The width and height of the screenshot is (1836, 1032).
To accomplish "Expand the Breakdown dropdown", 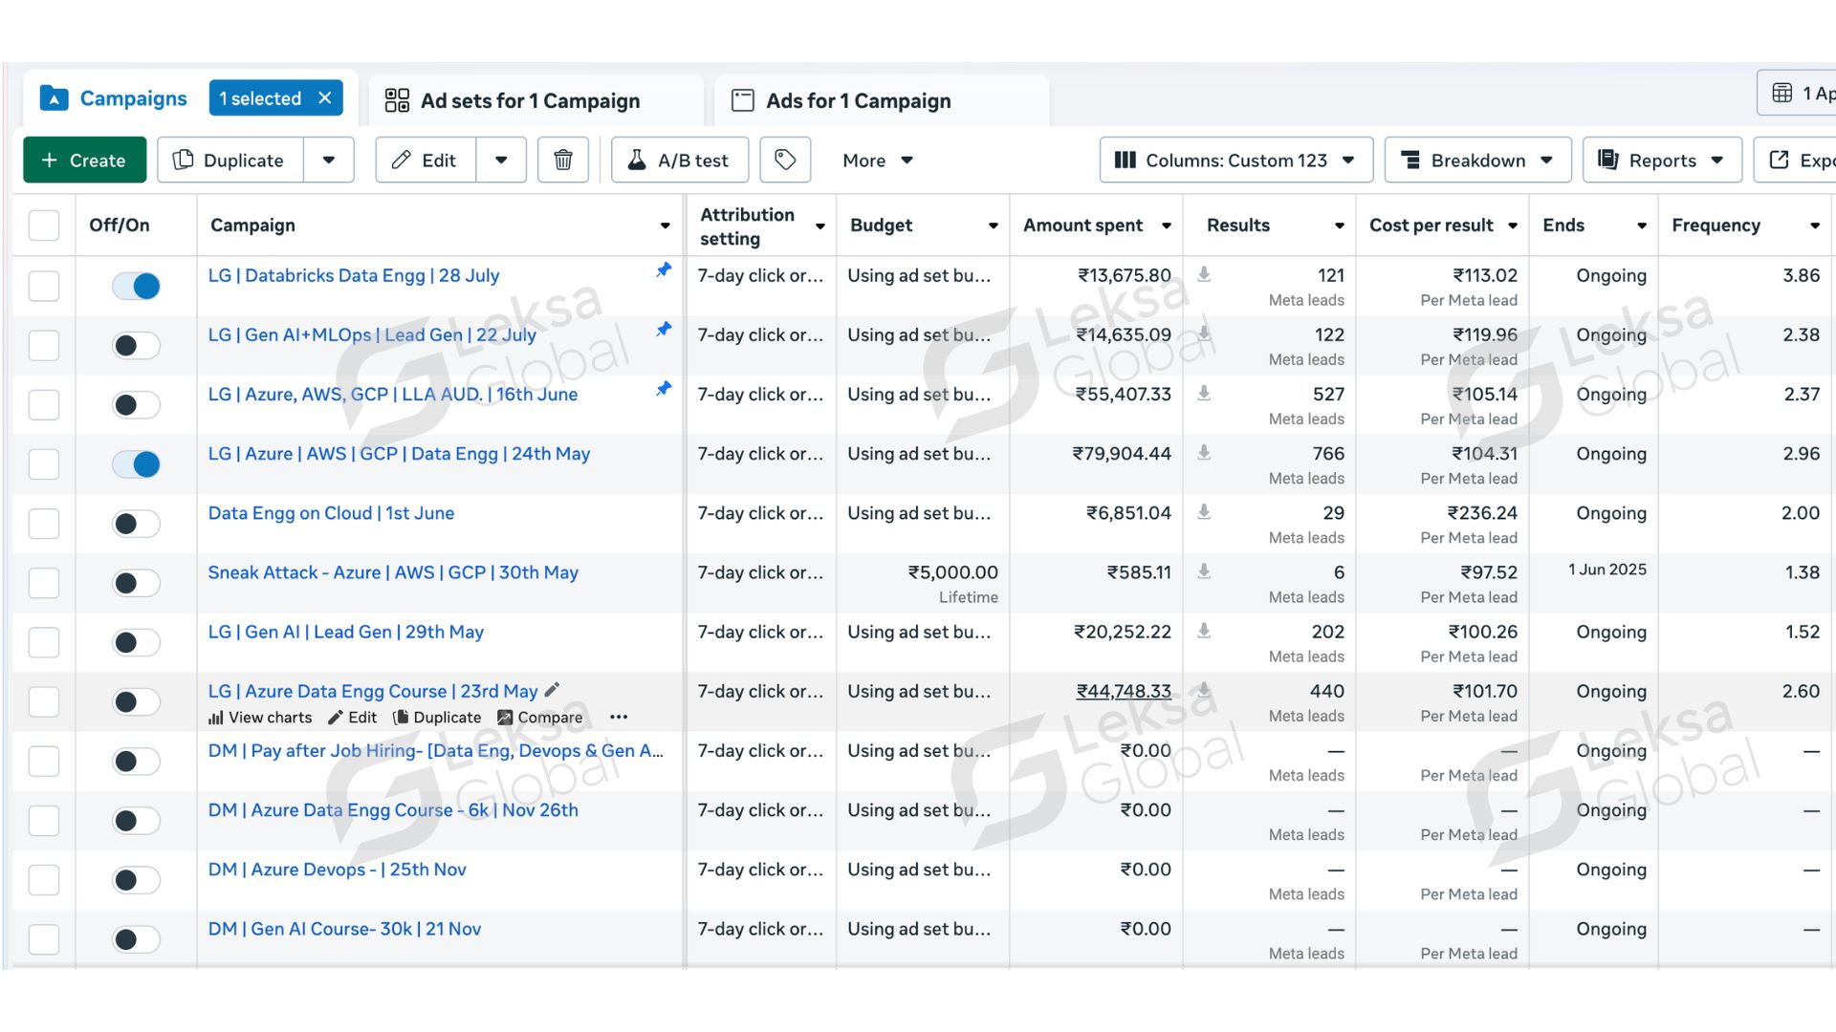I will (1477, 160).
